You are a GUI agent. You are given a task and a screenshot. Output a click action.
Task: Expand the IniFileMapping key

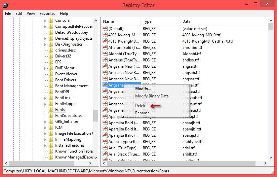coord(45,140)
